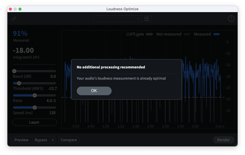Screen dimensions: 245x155
Task: Click the Ratio slider handle
Action: pyautogui.click(x=35, y=95)
